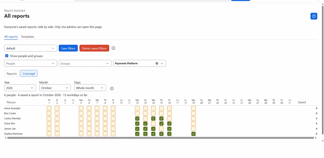Expand the Payments Platform dropdown chevron
Image resolution: width=324 pixels, height=158 pixels.
point(162,63)
